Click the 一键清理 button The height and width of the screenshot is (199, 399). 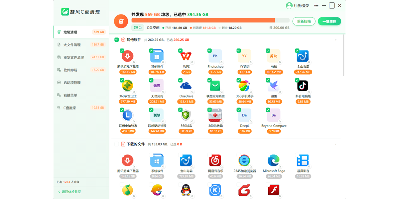[x=329, y=22]
